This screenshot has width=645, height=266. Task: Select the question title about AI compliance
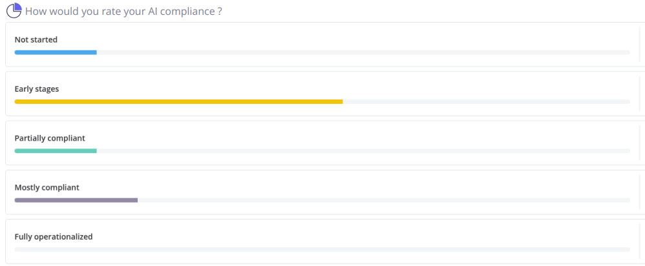123,11
